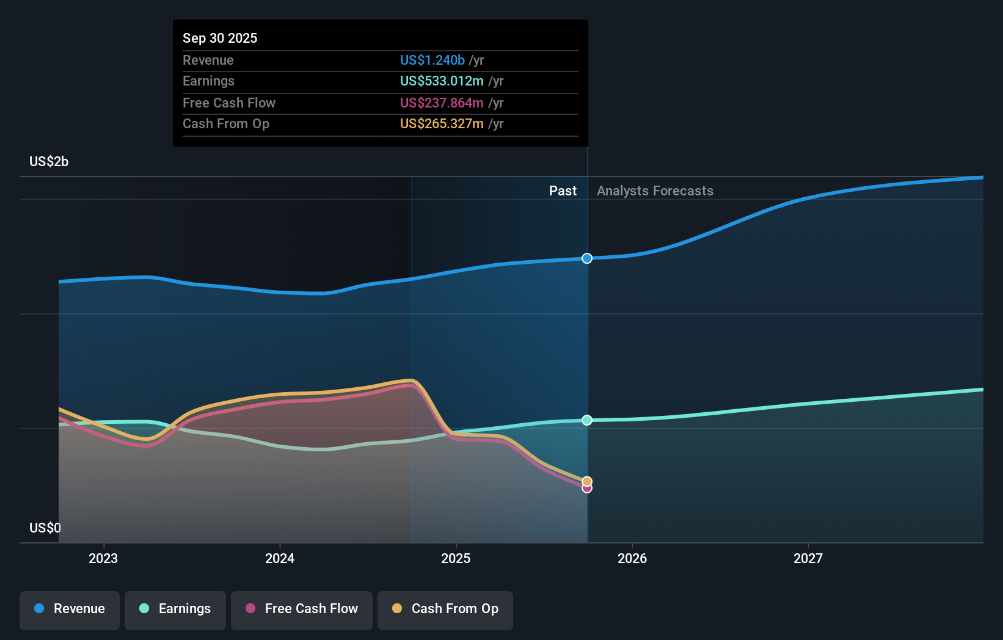Expand details for the Earnings tooltip row
Image resolution: width=1003 pixels, height=640 pixels.
[380, 81]
